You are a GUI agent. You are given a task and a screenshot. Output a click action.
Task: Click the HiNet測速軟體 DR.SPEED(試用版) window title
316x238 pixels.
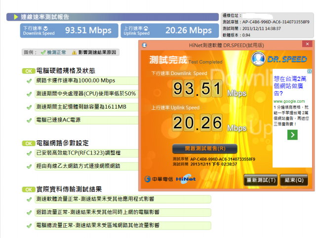tap(226, 45)
